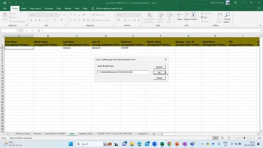The width and height of the screenshot is (263, 148).
Task: Click the vertical scrollbar down arrow
Action: point(261,131)
